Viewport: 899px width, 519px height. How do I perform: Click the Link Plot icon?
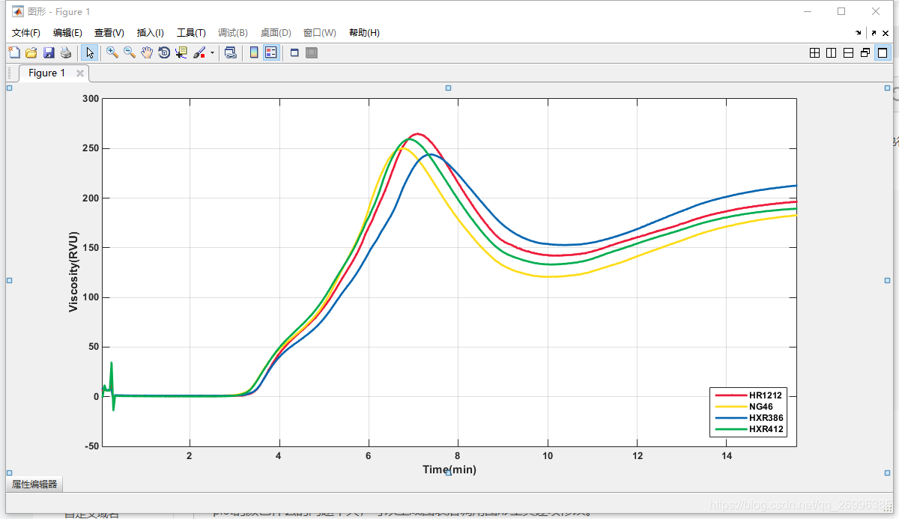coord(230,52)
